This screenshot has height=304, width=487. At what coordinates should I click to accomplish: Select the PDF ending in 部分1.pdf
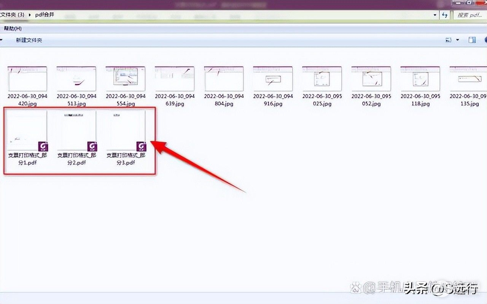[27, 138]
